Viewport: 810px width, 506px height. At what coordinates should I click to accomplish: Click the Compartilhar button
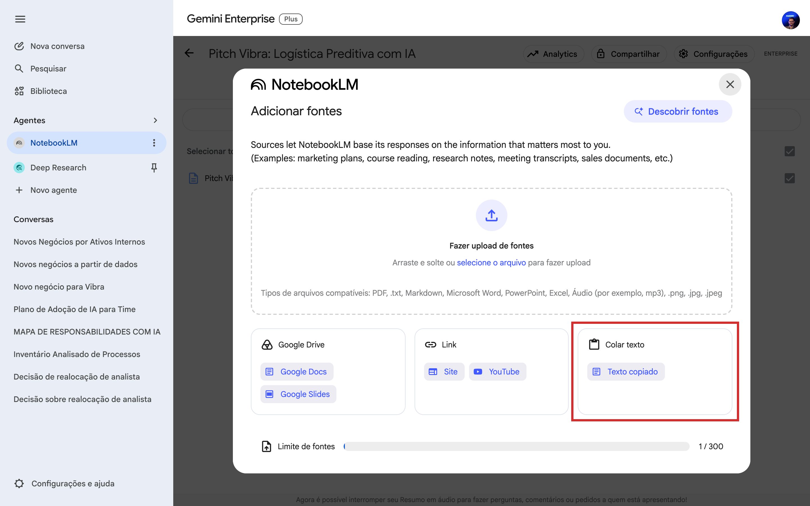point(629,54)
